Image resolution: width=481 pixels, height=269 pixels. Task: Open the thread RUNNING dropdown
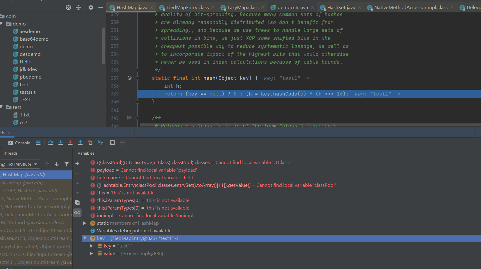click(20, 164)
